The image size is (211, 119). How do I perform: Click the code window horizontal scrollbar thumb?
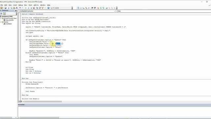click(x=43, y=101)
